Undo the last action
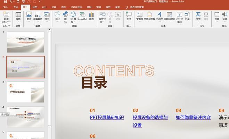Image resolution: width=229 pixels, height=139 pixels. [11, 1]
